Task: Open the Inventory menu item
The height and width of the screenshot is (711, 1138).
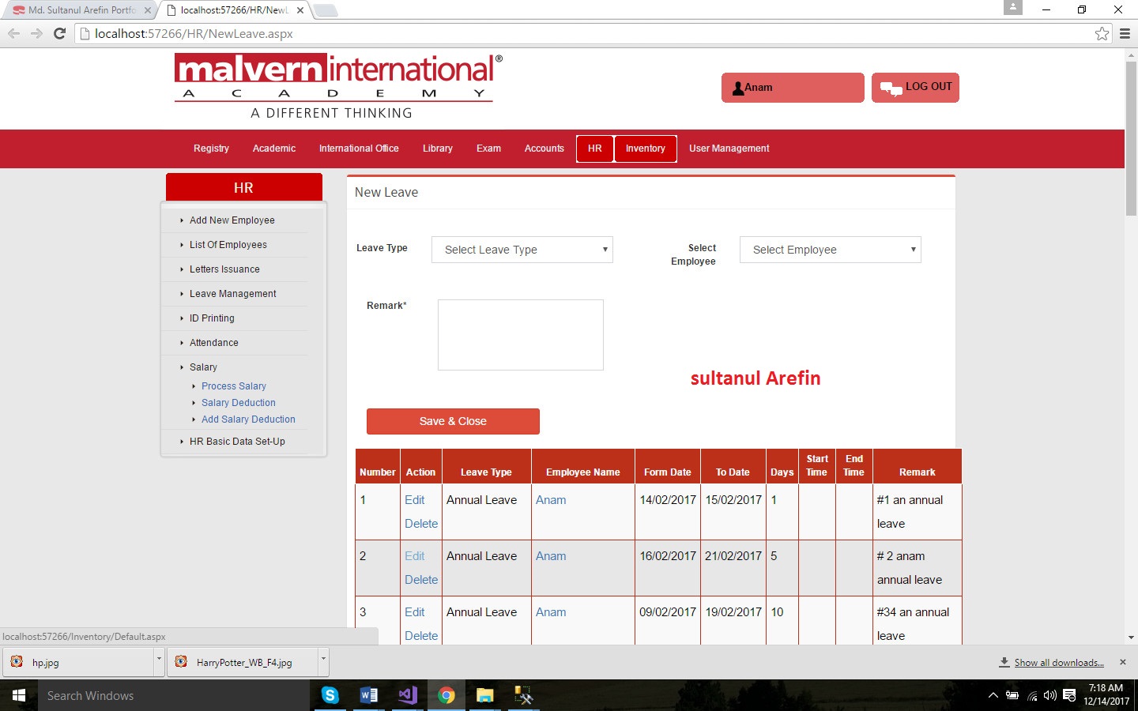Action: (645, 149)
